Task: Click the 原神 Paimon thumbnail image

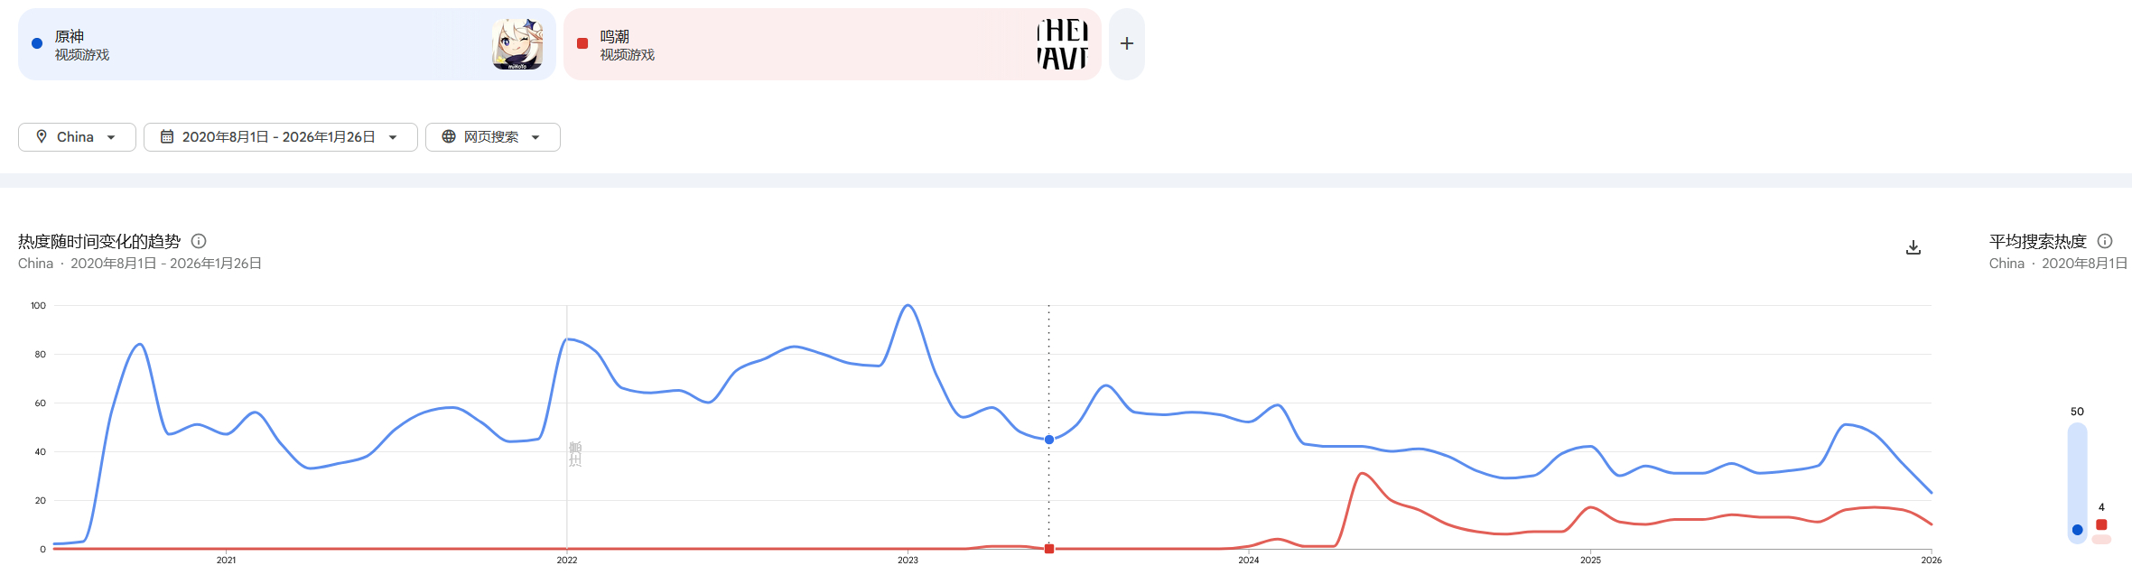Action: (517, 44)
